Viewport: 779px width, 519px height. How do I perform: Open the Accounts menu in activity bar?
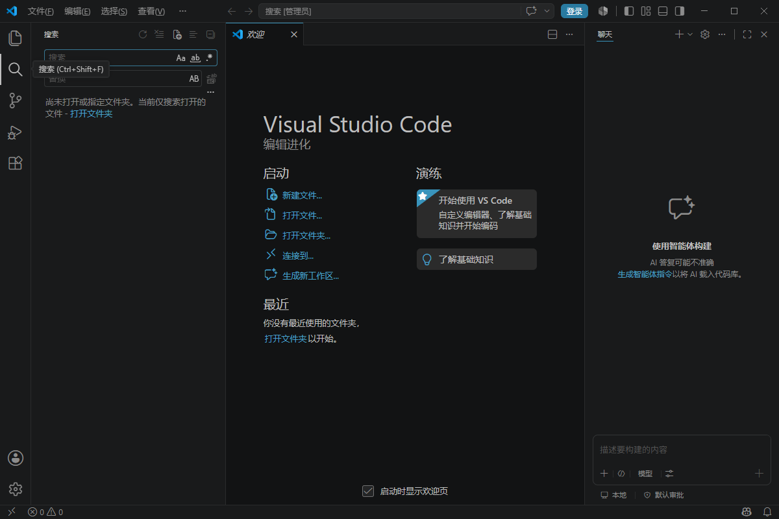click(x=16, y=458)
